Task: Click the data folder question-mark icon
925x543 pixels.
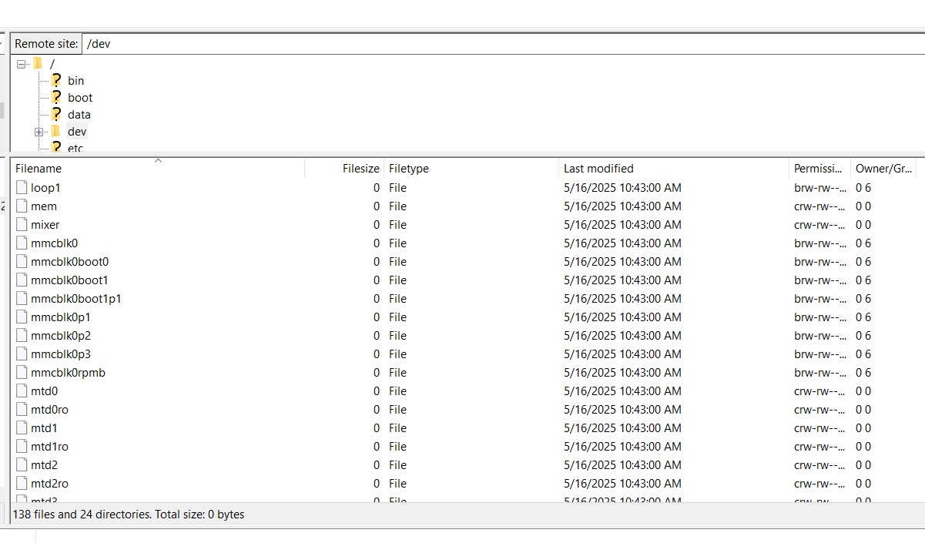Action: [x=55, y=114]
